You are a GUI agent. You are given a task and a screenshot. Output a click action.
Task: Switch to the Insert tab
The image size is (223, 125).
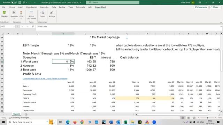(21, 7)
